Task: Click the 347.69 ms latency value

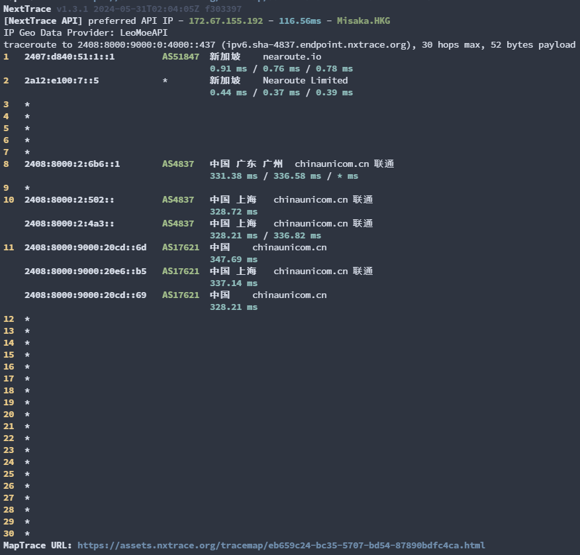Action: (234, 260)
